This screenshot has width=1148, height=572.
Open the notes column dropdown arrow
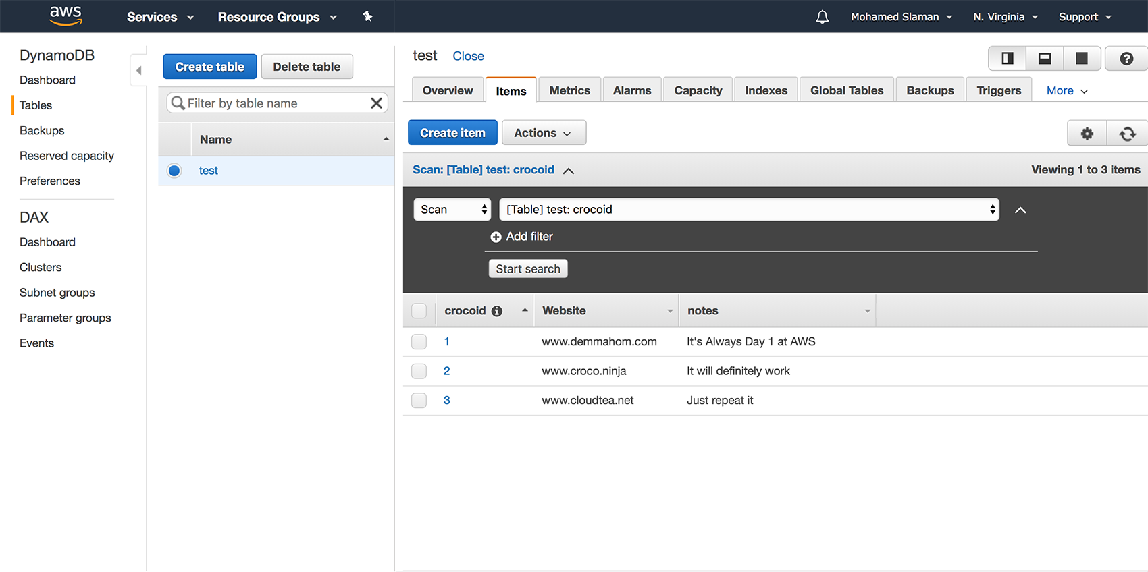pos(868,311)
